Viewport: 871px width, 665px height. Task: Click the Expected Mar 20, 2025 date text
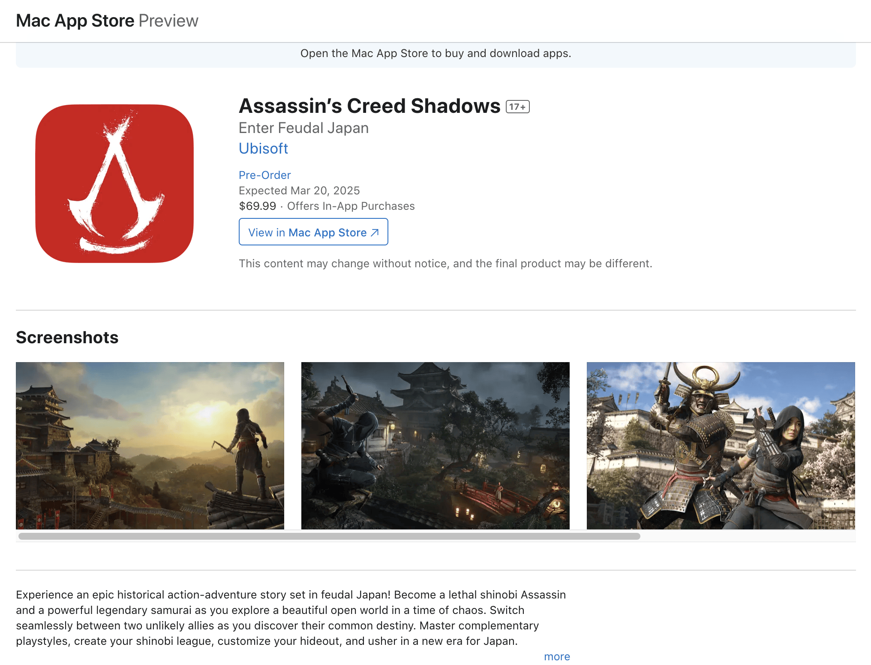299,190
